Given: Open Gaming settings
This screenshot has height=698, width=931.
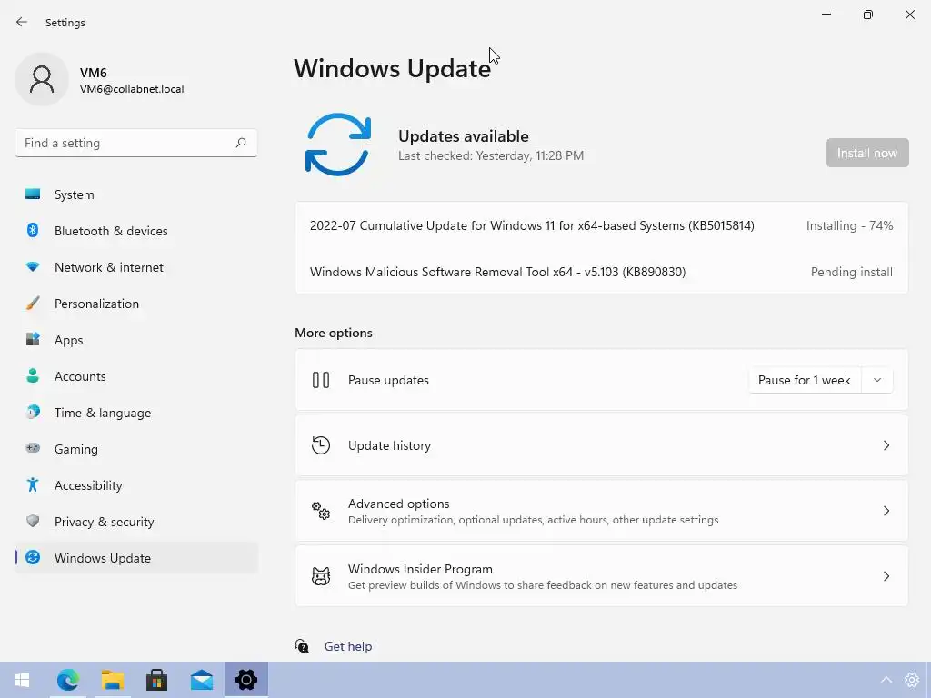Looking at the screenshot, I should pyautogui.click(x=136, y=449).
